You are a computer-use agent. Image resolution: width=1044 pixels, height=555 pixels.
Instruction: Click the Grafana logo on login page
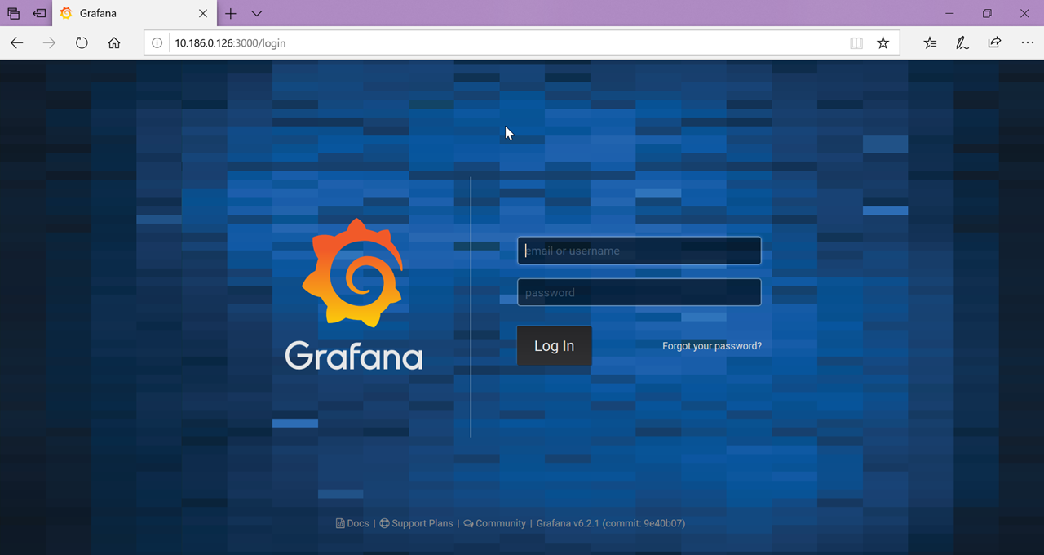click(353, 273)
